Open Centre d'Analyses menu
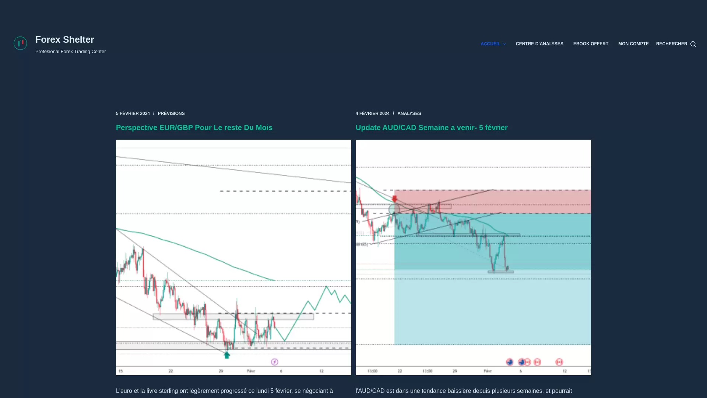The image size is (707, 398). [539, 44]
